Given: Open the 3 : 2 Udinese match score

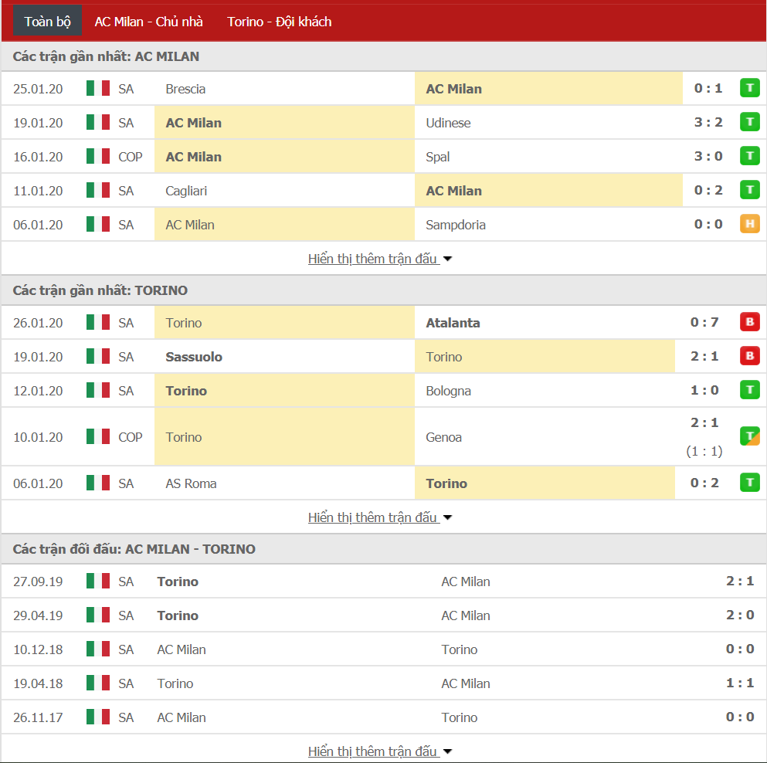Looking at the screenshot, I should (708, 122).
